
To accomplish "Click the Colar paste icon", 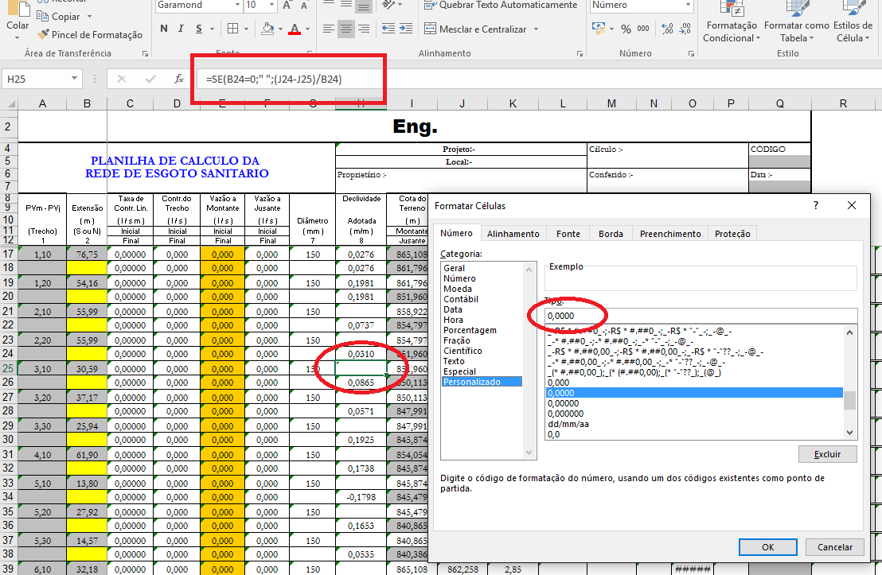I will point(18,8).
